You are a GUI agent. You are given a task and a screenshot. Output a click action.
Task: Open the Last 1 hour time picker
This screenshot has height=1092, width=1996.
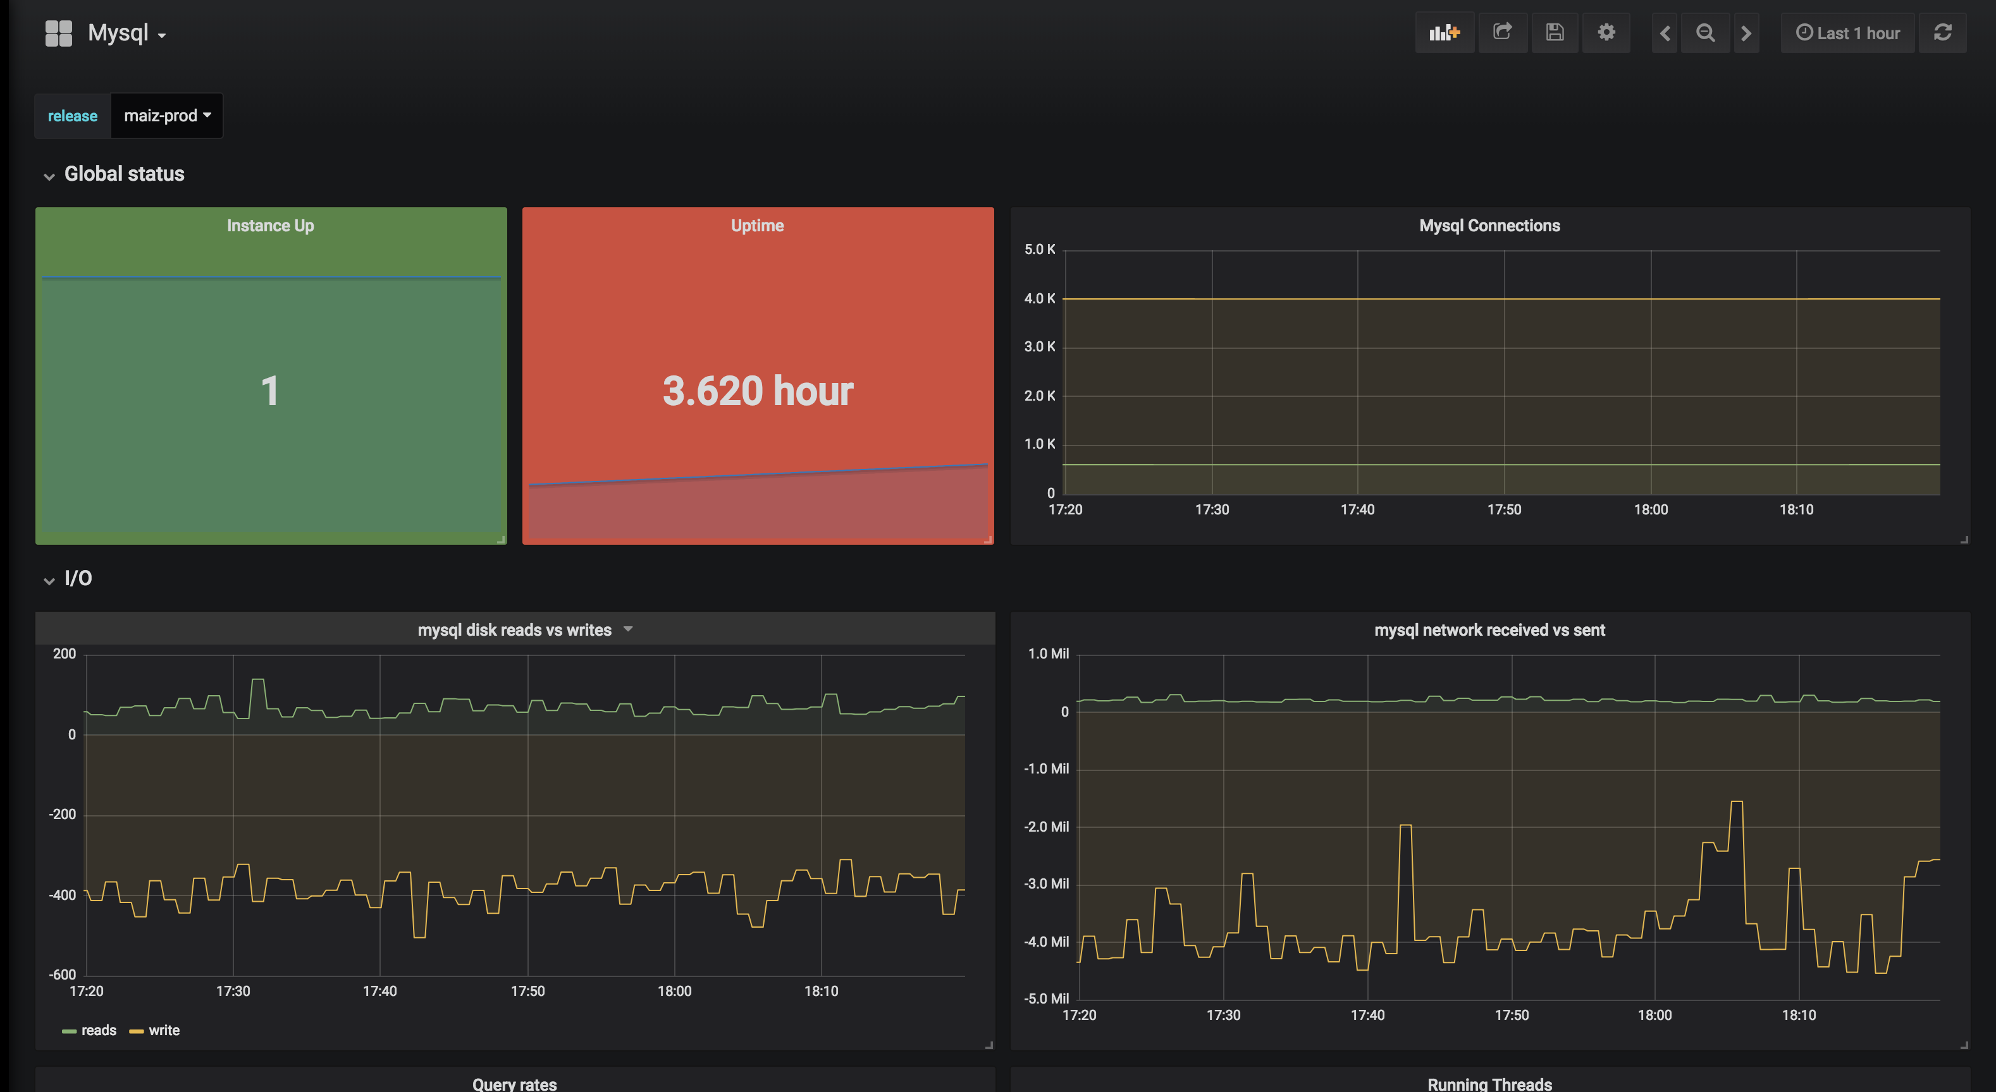coord(1848,33)
